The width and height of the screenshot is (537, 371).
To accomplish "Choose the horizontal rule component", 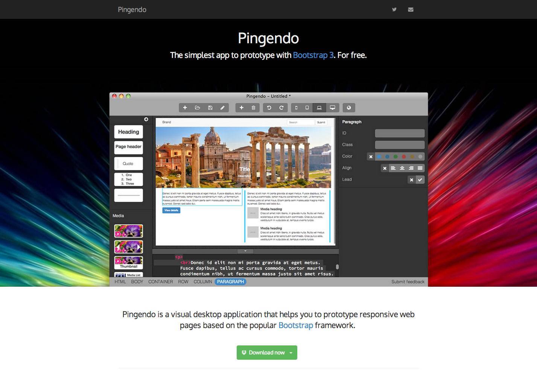I will point(129,195).
